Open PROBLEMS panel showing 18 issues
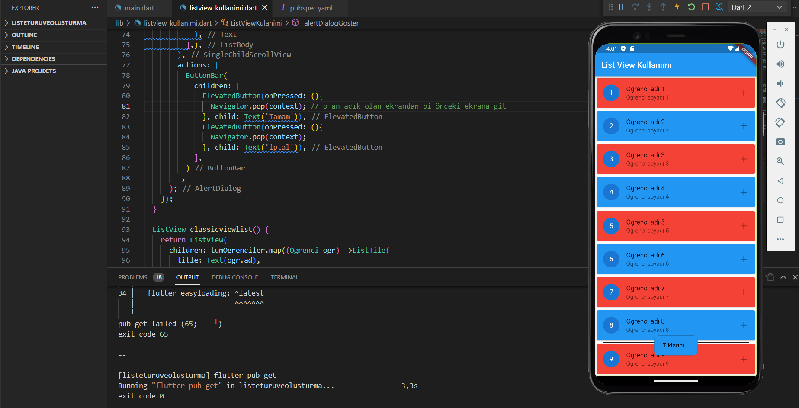Viewport: 799px width, 408px height. (x=133, y=277)
